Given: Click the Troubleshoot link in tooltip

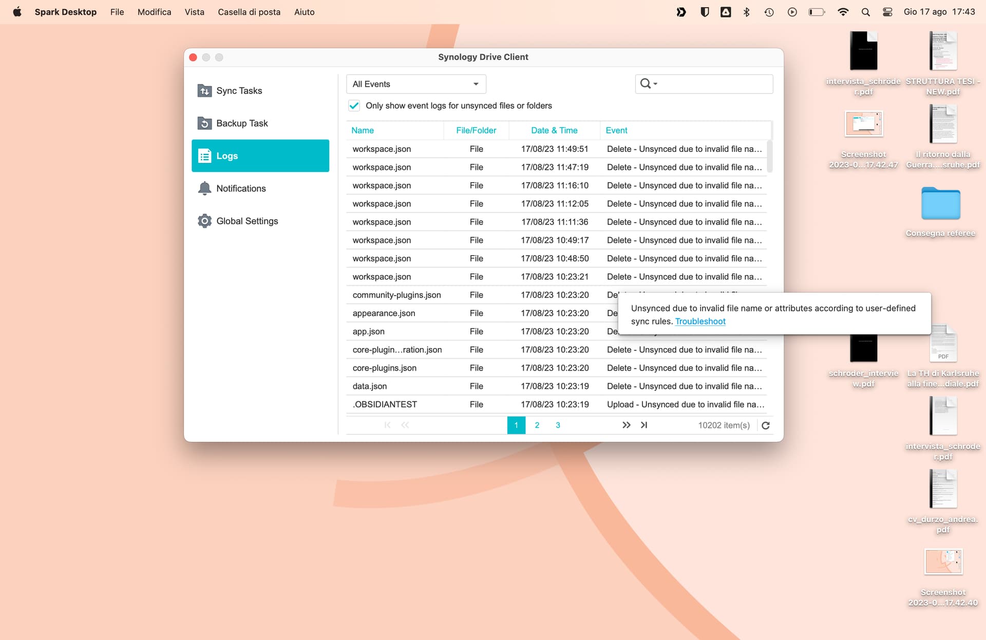Looking at the screenshot, I should pos(700,321).
